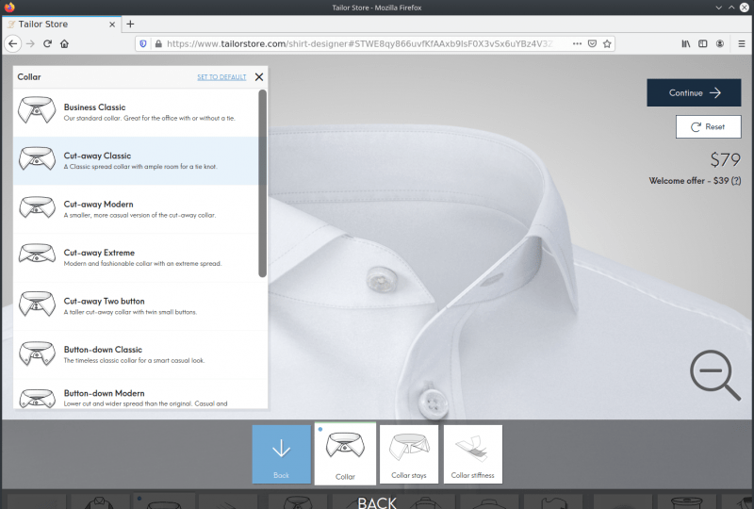Viewport: 754px width, 509px height.
Task: Click the Button-down Classic title text
Action: (x=103, y=350)
